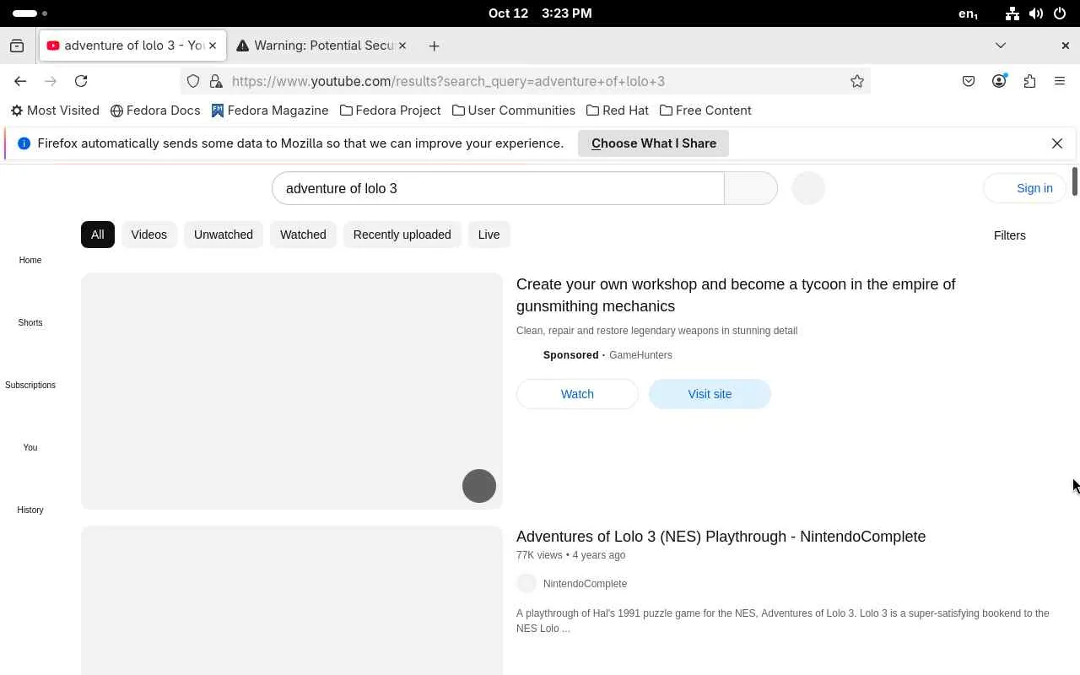
Task: Go back to the previous page
Action: 20,81
